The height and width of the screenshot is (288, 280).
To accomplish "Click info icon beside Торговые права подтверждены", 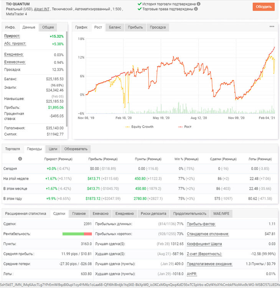I will click(196, 9).
